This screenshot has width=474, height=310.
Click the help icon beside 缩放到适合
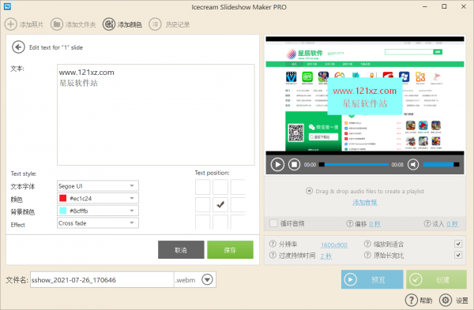[x=367, y=244]
